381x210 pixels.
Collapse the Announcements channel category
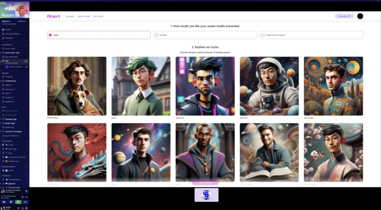[10, 167]
